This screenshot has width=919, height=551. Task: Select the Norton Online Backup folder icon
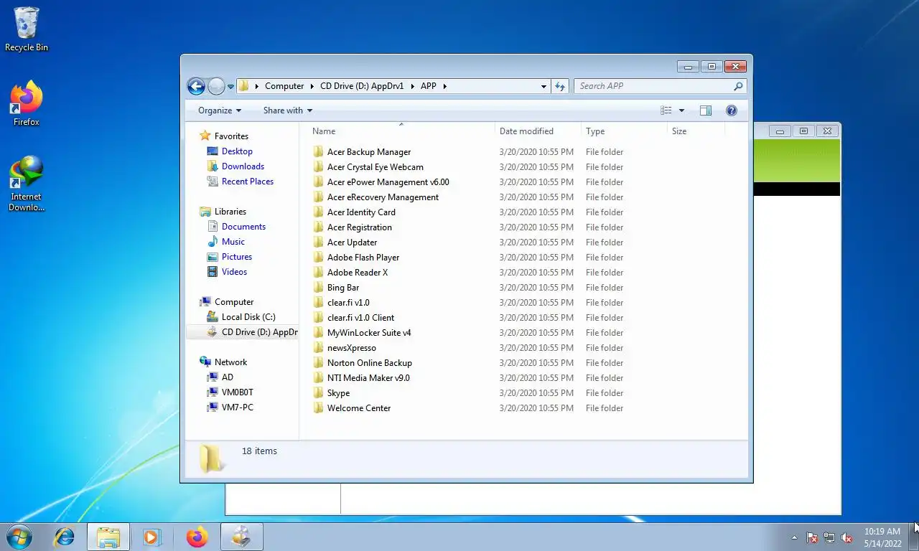pyautogui.click(x=319, y=363)
